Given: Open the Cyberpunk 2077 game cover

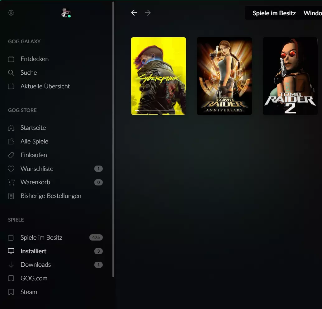Looking at the screenshot, I should pyautogui.click(x=159, y=76).
